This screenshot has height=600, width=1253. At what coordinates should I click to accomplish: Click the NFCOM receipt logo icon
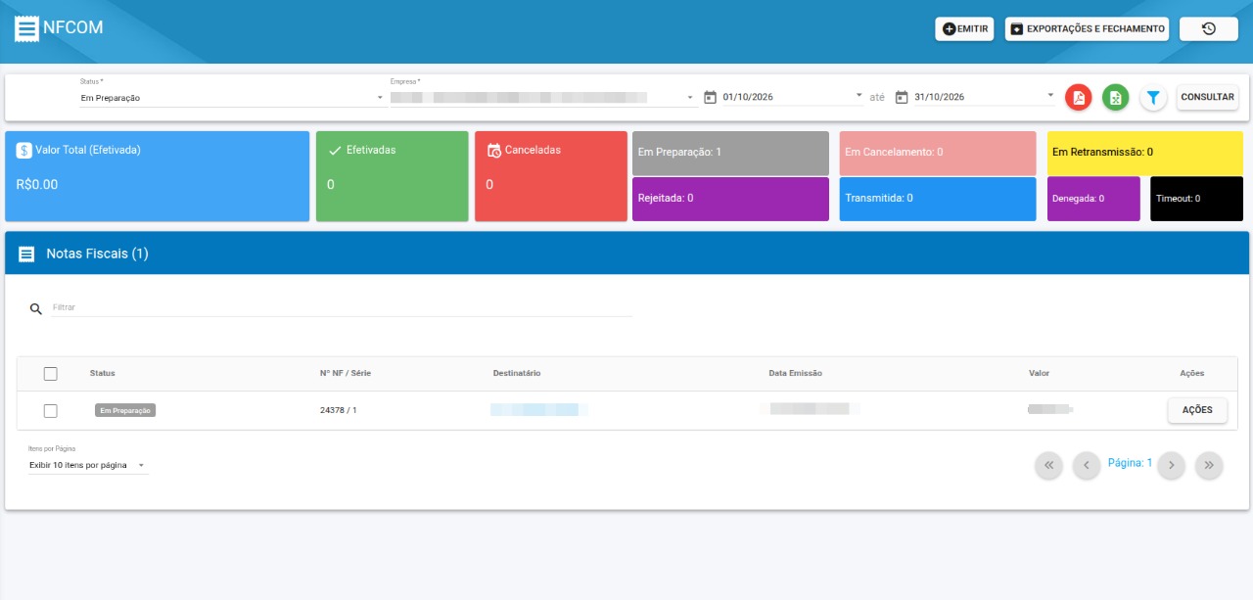pos(27,27)
